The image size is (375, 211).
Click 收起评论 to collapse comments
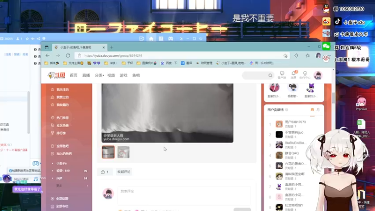coord(124,172)
